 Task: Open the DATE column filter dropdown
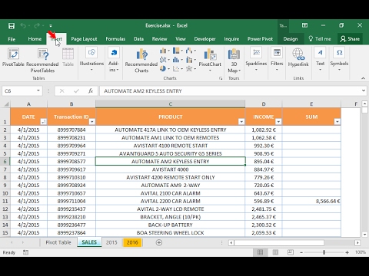[x=44, y=122]
